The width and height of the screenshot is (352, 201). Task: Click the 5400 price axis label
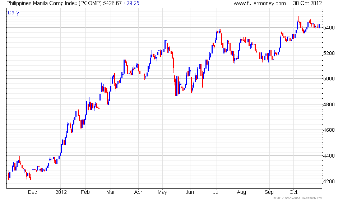click(329, 28)
